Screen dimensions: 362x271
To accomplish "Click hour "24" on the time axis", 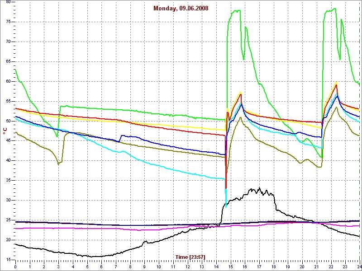I will point(359,266).
